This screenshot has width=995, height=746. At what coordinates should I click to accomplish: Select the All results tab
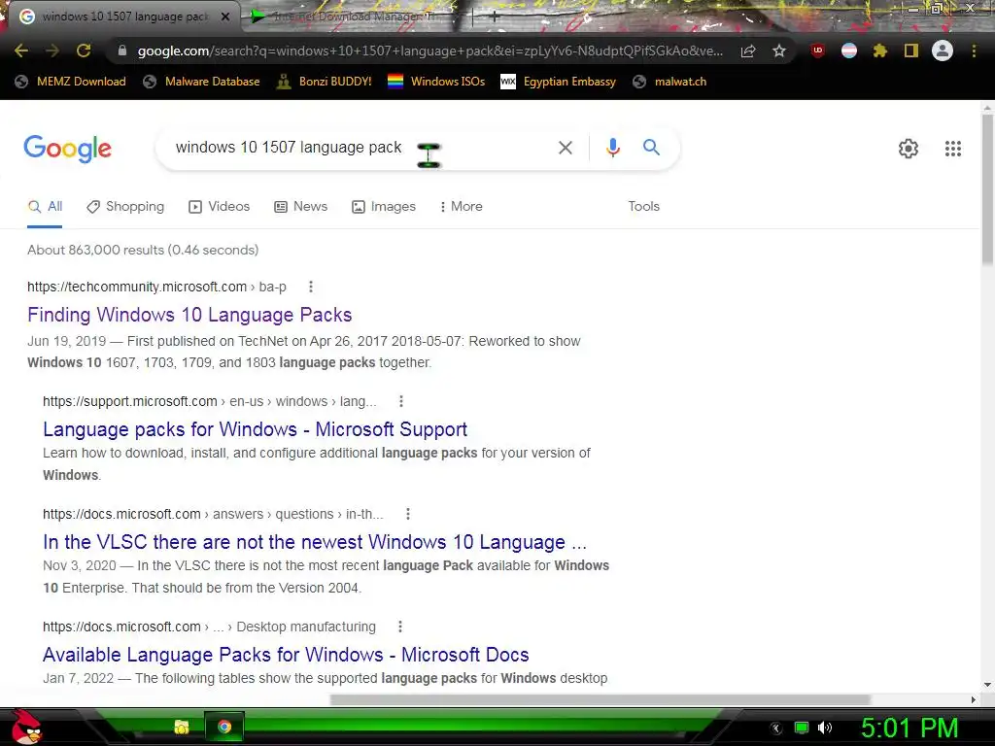pos(45,206)
